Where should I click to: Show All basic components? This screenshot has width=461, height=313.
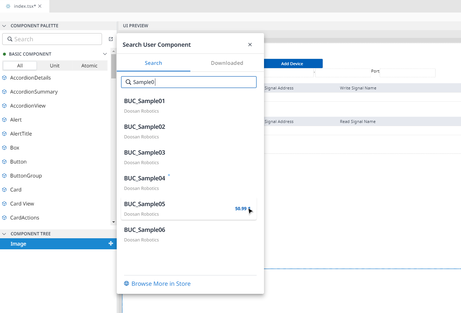click(20, 66)
